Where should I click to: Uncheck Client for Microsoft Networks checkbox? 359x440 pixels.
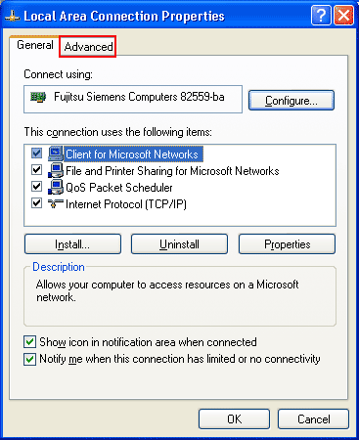click(x=36, y=154)
